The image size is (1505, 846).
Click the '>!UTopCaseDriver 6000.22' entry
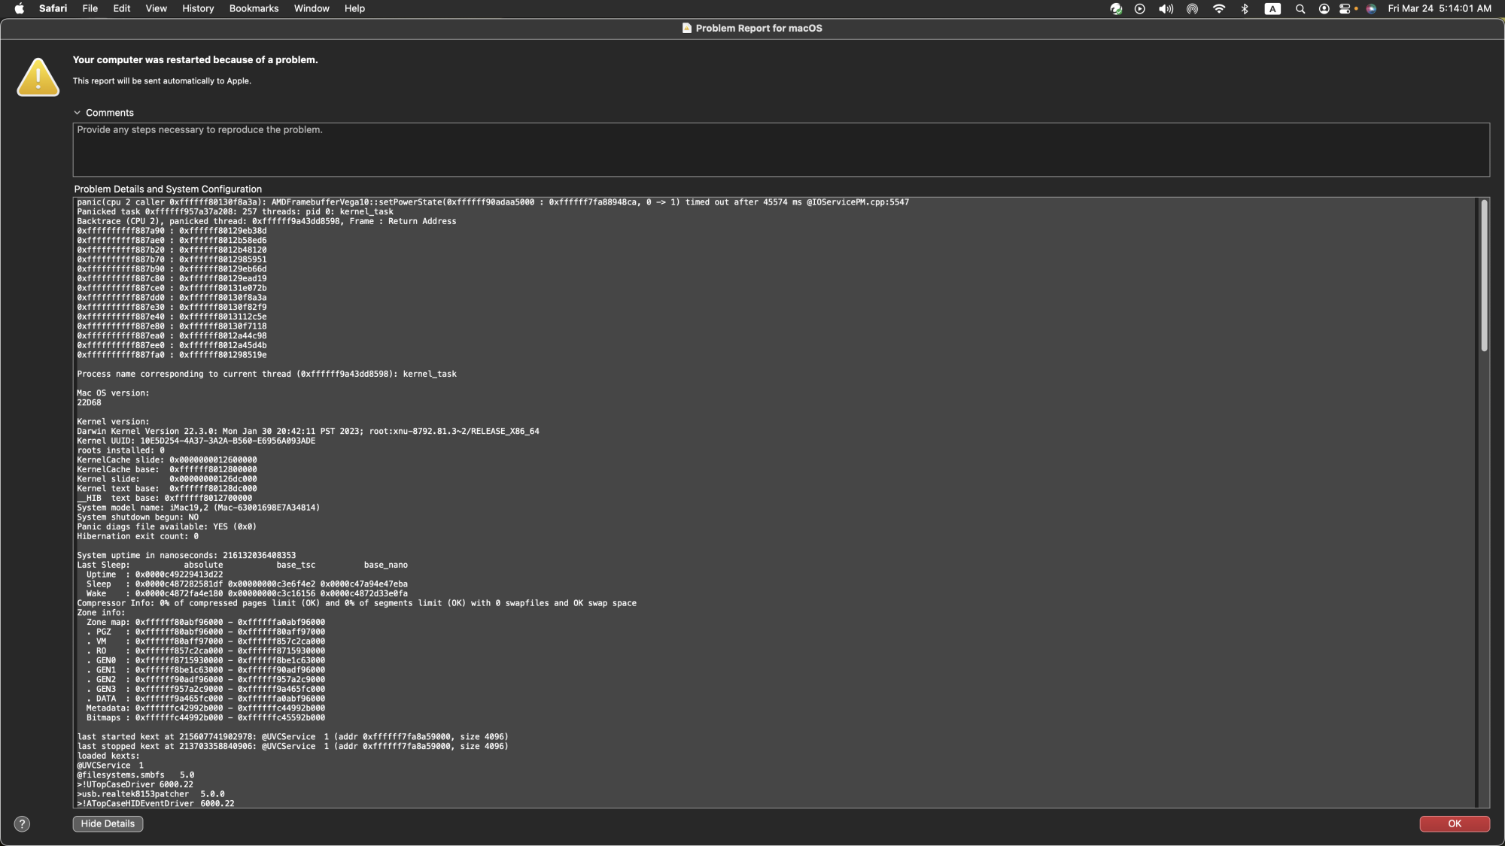point(135,785)
